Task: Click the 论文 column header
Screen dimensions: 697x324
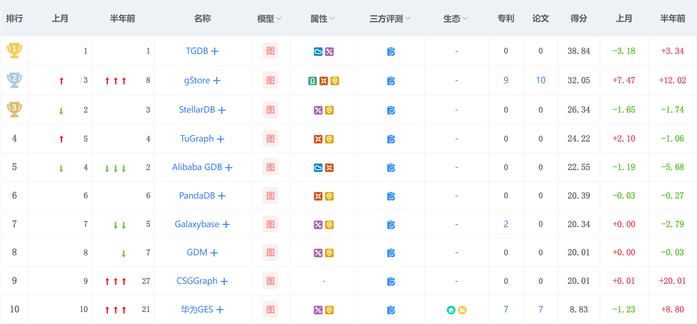Action: click(x=541, y=19)
